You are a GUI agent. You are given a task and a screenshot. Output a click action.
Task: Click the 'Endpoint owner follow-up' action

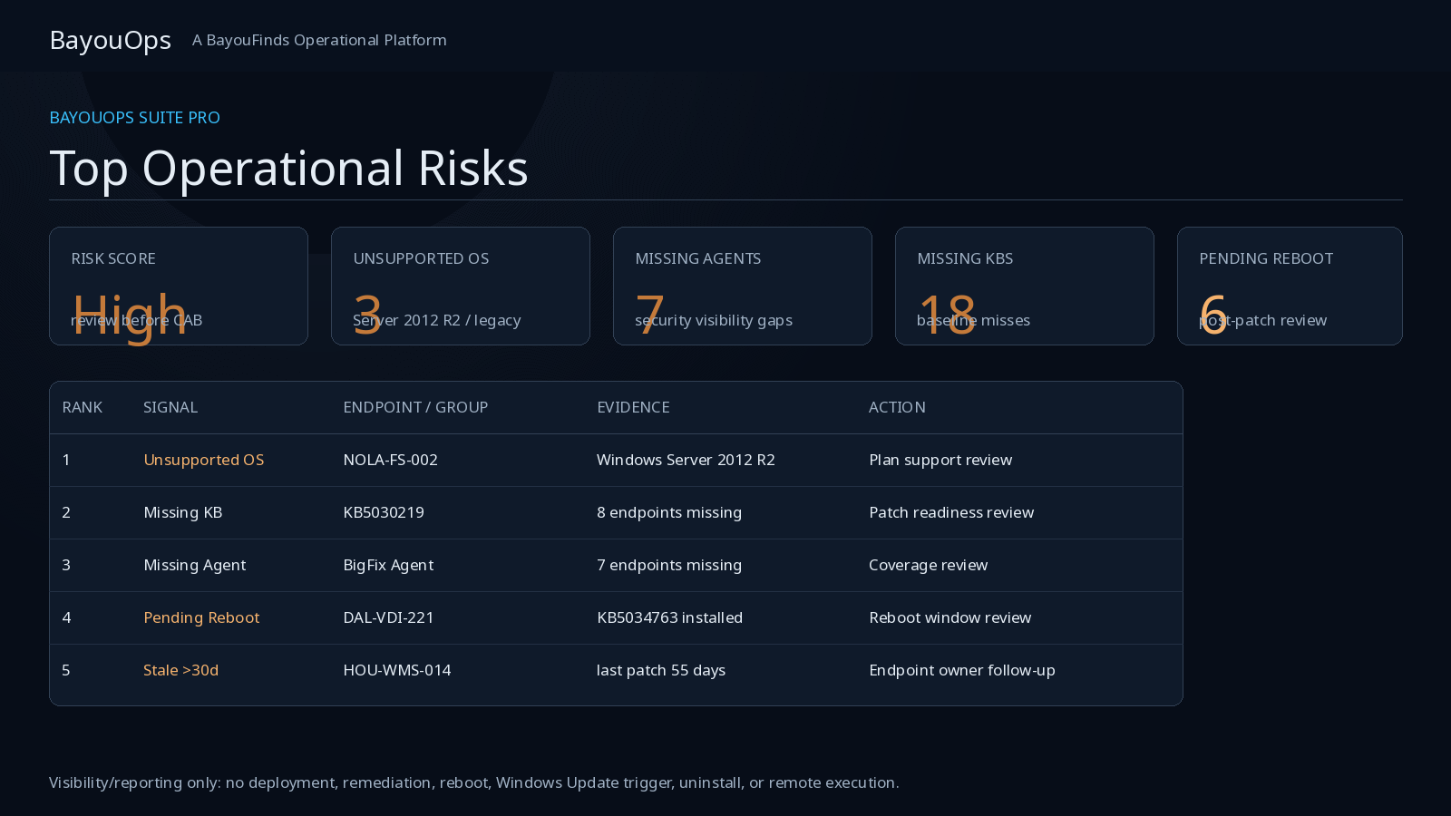pos(961,670)
